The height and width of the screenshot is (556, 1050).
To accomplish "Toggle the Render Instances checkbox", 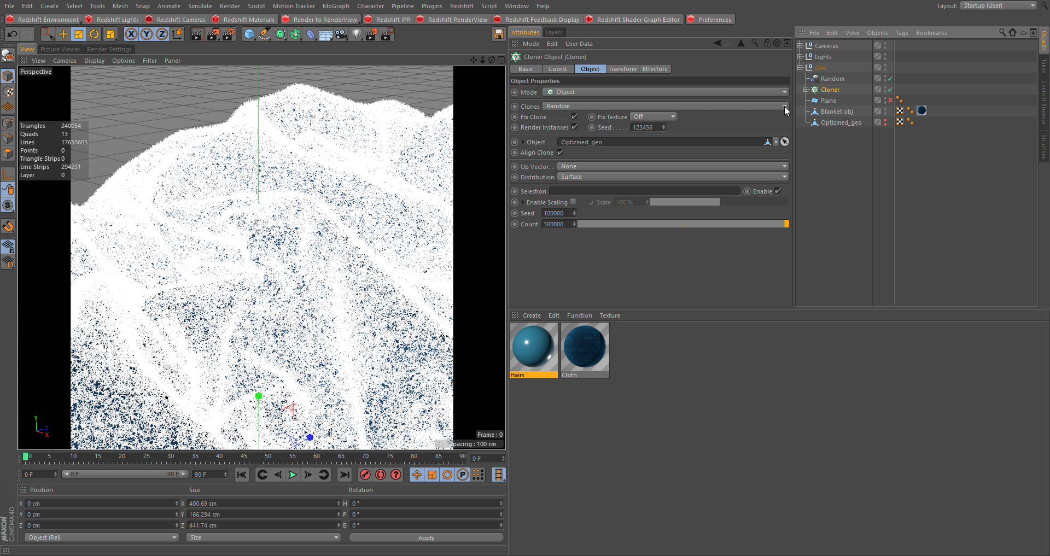I will [574, 127].
